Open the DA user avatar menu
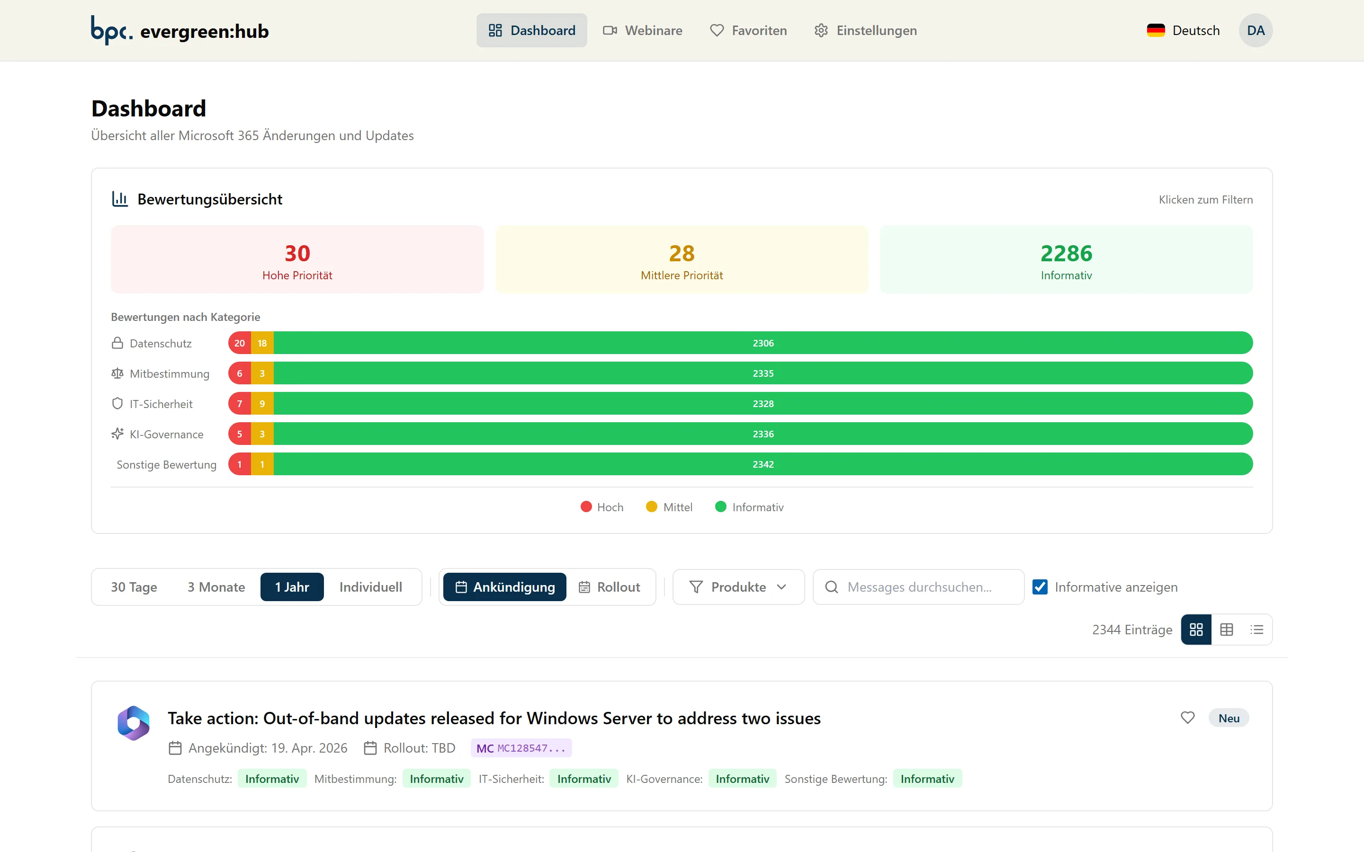 pyautogui.click(x=1255, y=30)
